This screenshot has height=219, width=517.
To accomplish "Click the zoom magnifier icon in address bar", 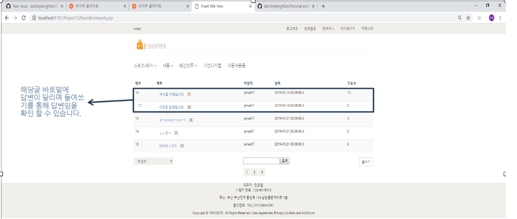I will coord(460,18).
